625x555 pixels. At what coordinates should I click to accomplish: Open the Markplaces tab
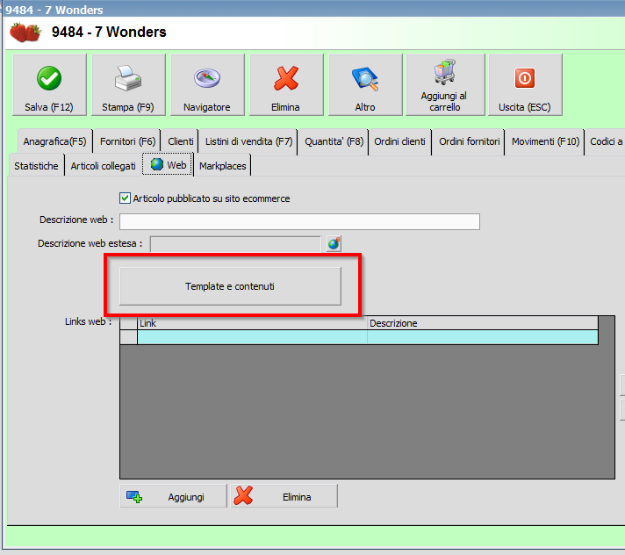point(223,166)
